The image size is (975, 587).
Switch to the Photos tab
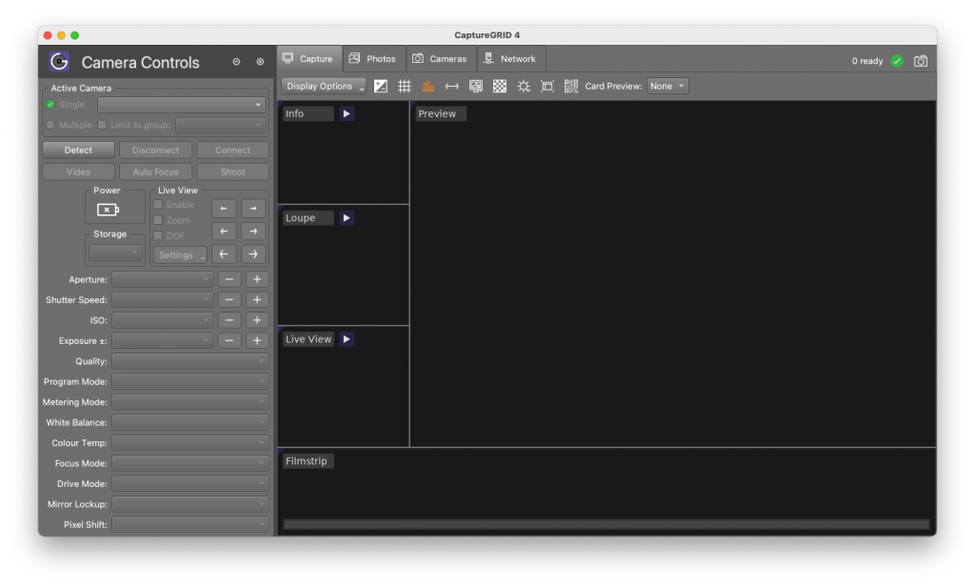click(373, 58)
